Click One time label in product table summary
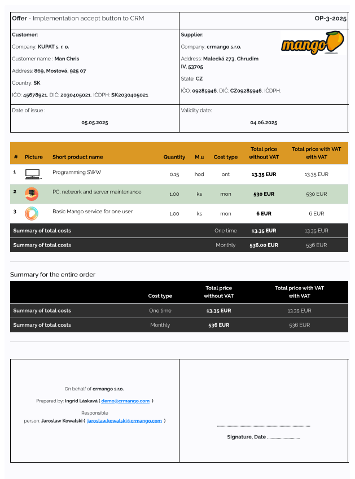 click(x=225, y=231)
